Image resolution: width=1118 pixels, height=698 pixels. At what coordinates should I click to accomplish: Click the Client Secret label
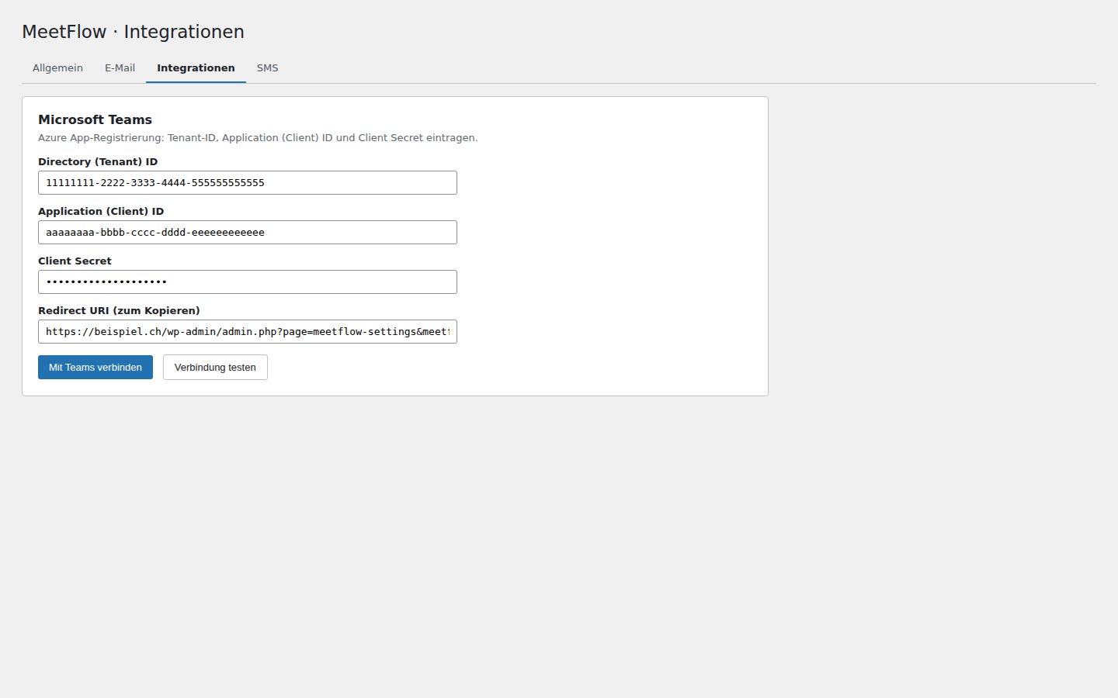(75, 261)
